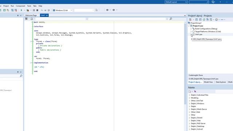Click the Delphi | DUnitX palette row
This screenshot has width=233, height=131.
pos(197,118)
